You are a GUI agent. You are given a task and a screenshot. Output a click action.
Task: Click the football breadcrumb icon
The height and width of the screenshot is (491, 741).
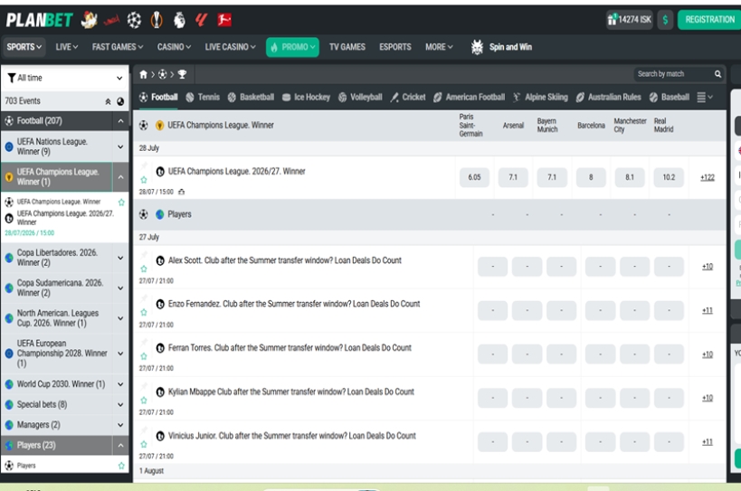(x=163, y=74)
